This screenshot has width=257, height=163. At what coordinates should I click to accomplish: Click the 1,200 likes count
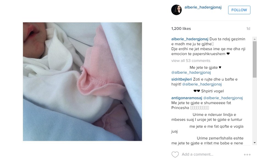[181, 28]
